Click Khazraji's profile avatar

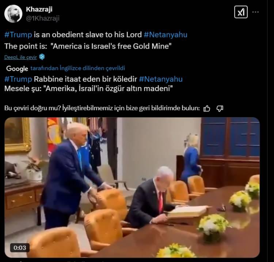[13, 14]
